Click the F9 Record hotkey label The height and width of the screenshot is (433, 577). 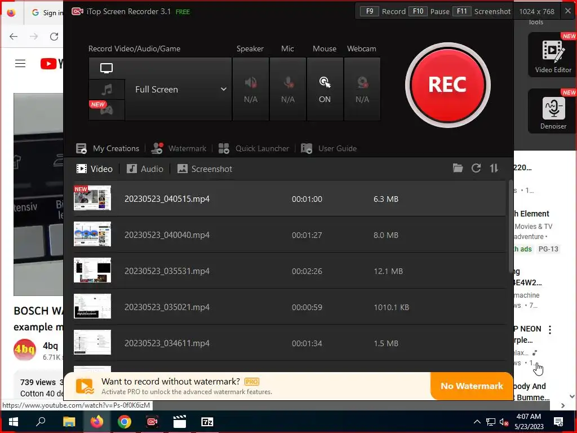tap(383, 11)
